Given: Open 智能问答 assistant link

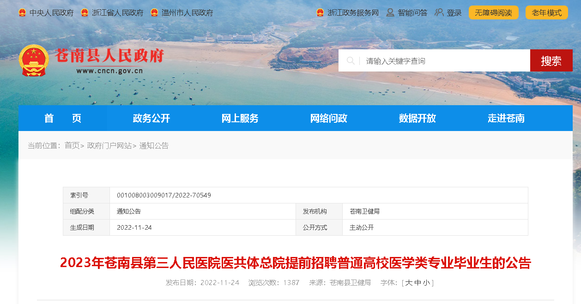Looking at the screenshot, I should pyautogui.click(x=412, y=13).
